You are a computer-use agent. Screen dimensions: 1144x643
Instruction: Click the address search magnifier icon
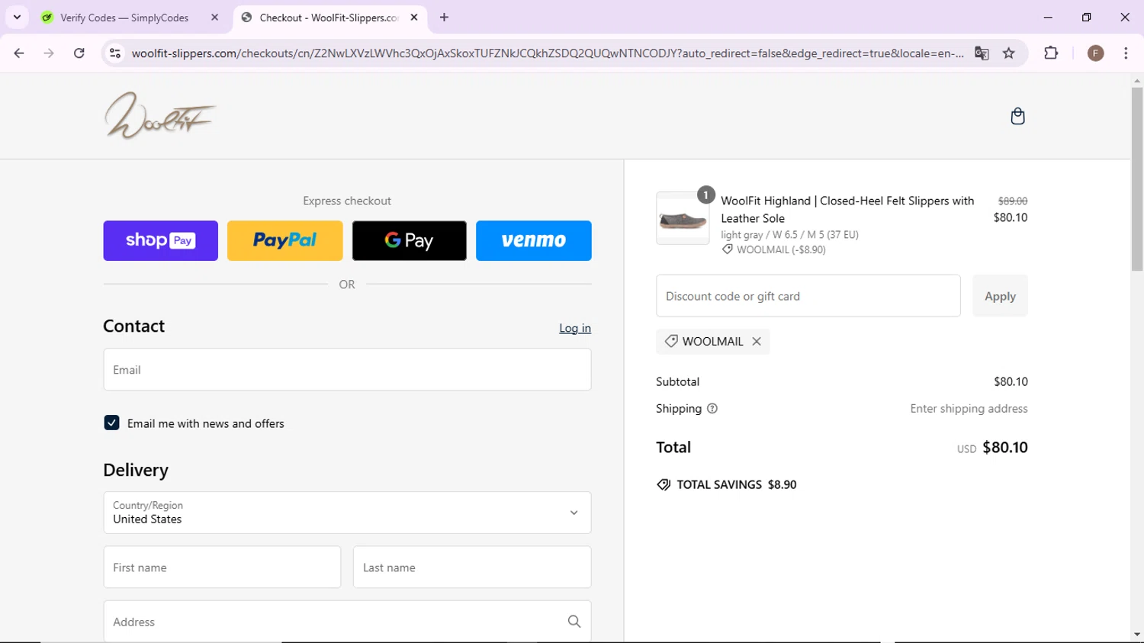(574, 622)
